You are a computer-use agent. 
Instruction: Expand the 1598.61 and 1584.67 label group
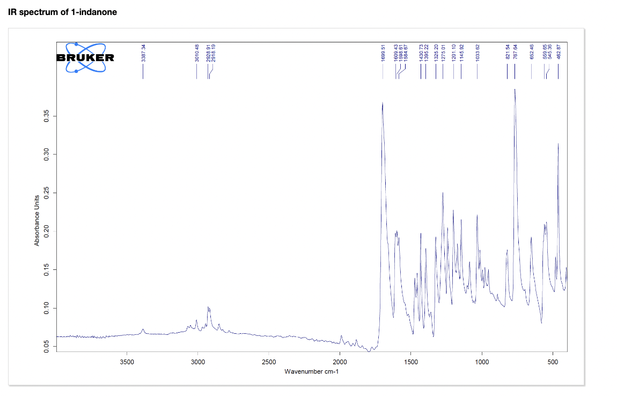[403, 53]
